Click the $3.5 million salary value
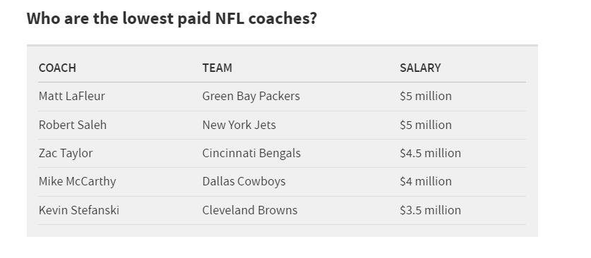The height and width of the screenshot is (258, 591). [431, 210]
